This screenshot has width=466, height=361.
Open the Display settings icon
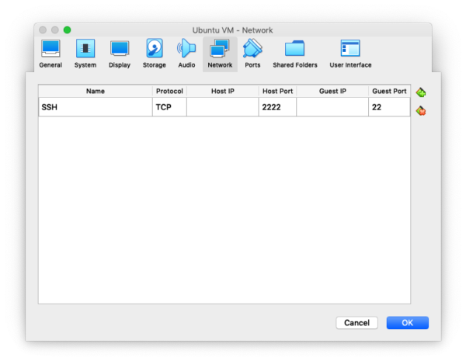120,54
